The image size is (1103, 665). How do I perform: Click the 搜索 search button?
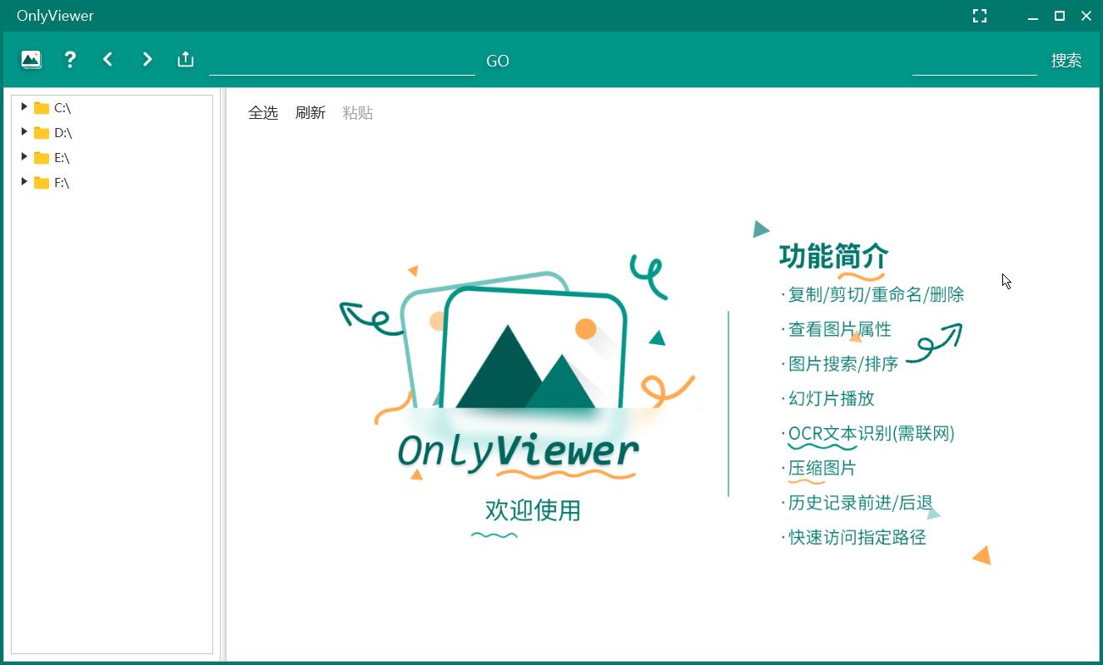click(x=1066, y=61)
